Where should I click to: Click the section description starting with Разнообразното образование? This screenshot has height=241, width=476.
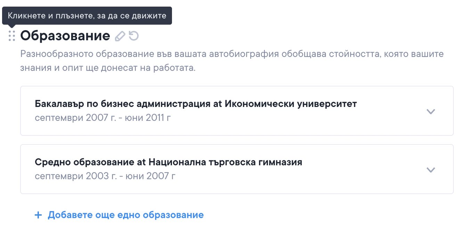(232, 55)
